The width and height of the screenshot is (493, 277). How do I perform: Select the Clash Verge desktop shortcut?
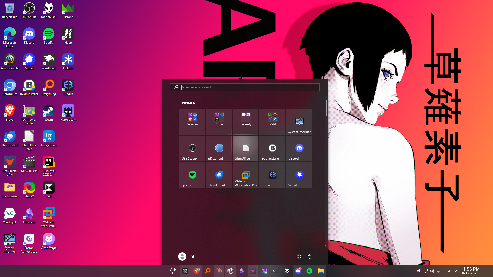click(x=49, y=241)
